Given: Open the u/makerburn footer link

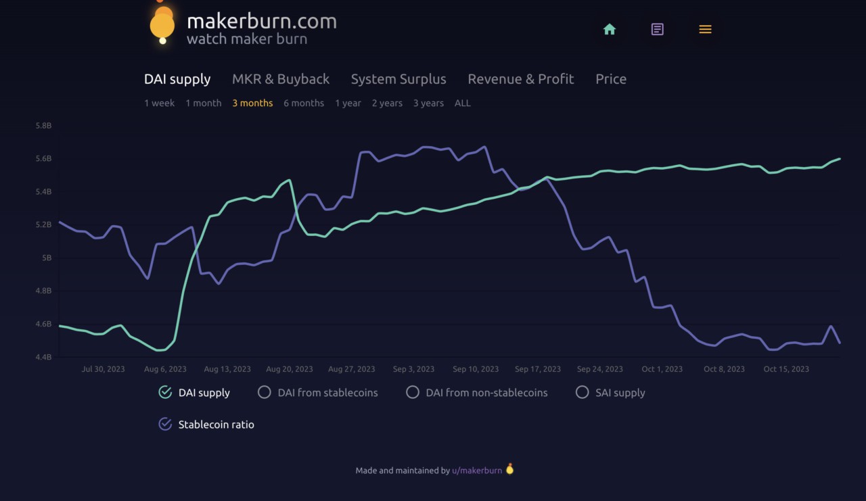Looking at the screenshot, I should tap(476, 470).
